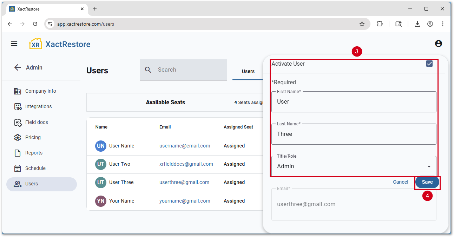Click the Save button
Screen dimensions: 454x237
pos(427,182)
